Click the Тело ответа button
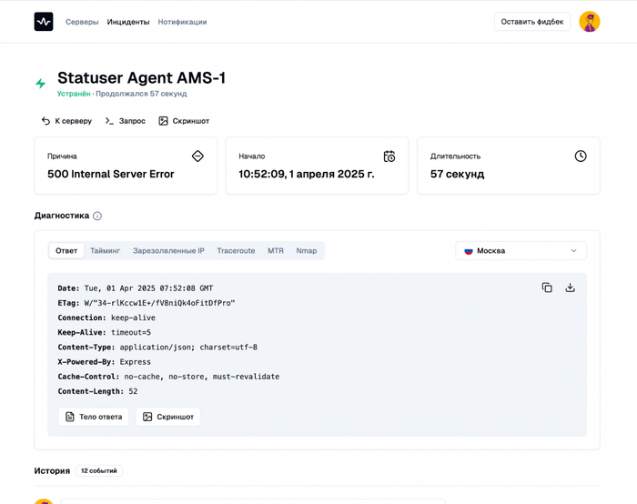Viewport: 637px width, 504px height. coord(94,417)
